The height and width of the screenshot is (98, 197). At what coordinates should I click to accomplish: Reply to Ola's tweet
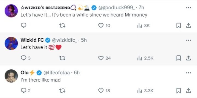24,90
